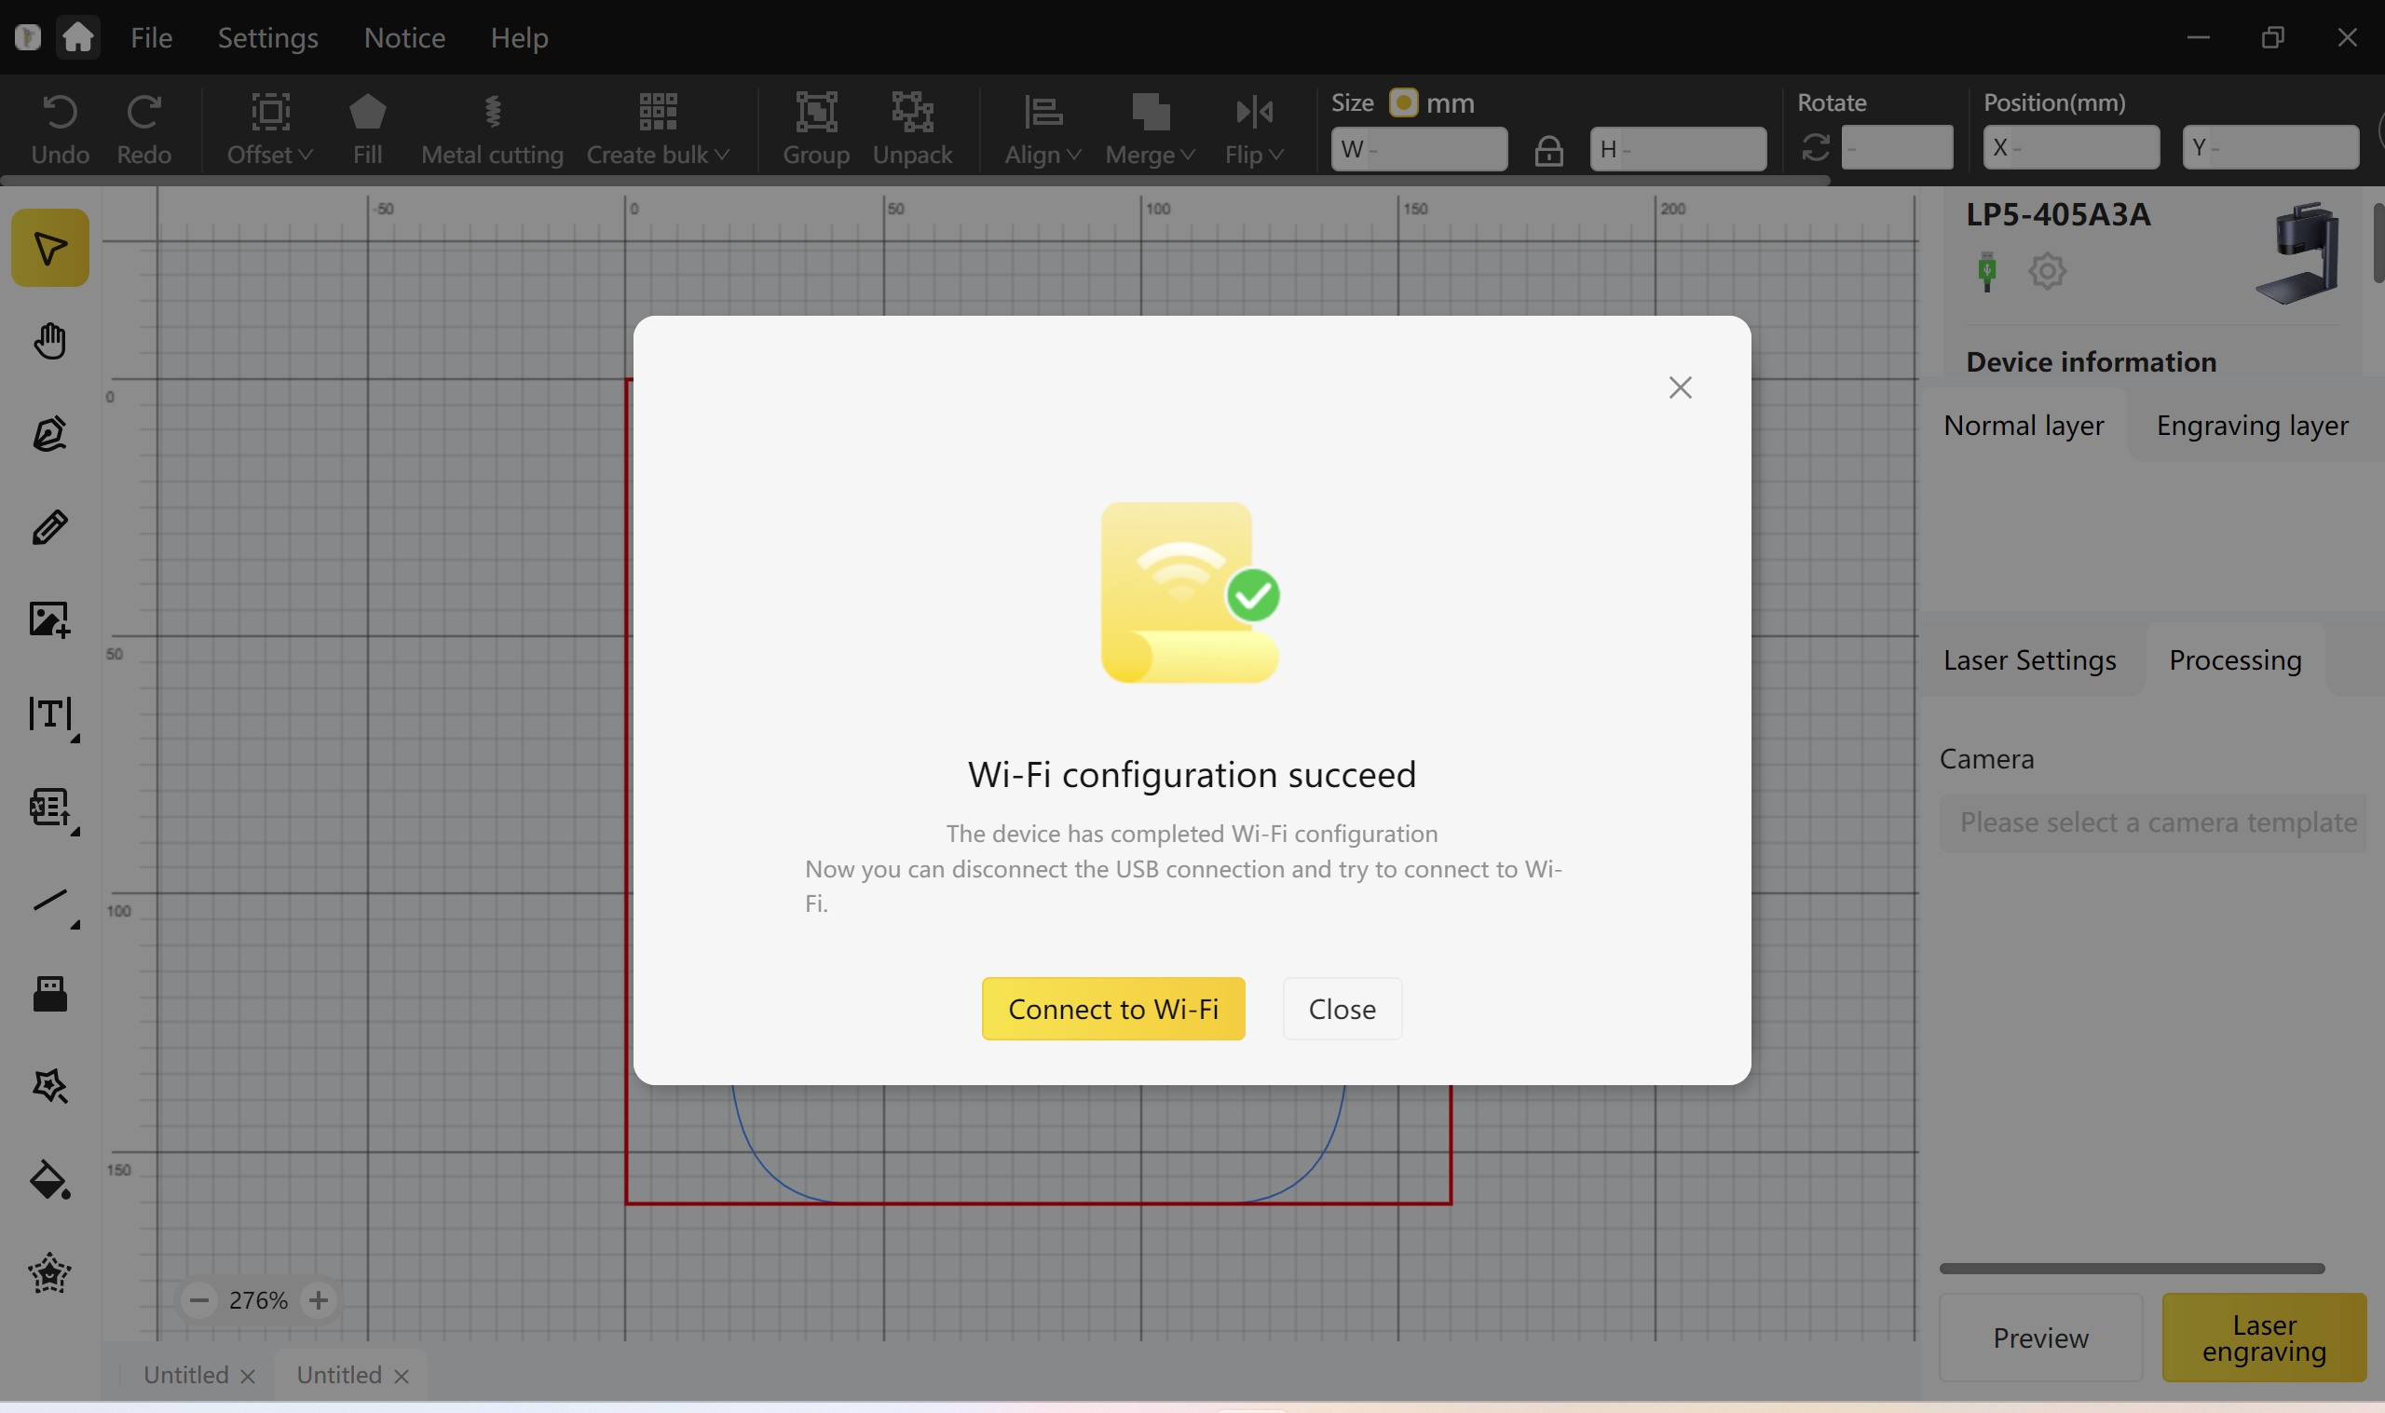Select the Pen drawing tool
Image resolution: width=2385 pixels, height=1413 pixels.
click(x=49, y=434)
